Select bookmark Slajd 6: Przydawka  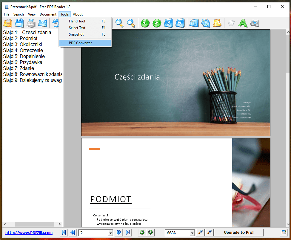point(23,62)
